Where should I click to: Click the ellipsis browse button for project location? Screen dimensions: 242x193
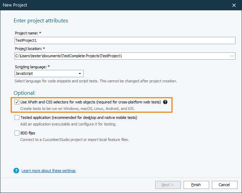[x=232, y=55]
